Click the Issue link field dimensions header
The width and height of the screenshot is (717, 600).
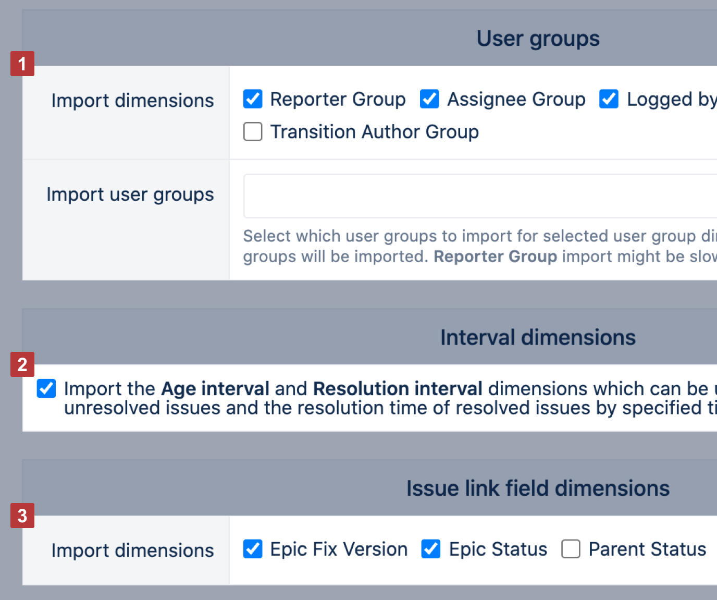point(538,488)
